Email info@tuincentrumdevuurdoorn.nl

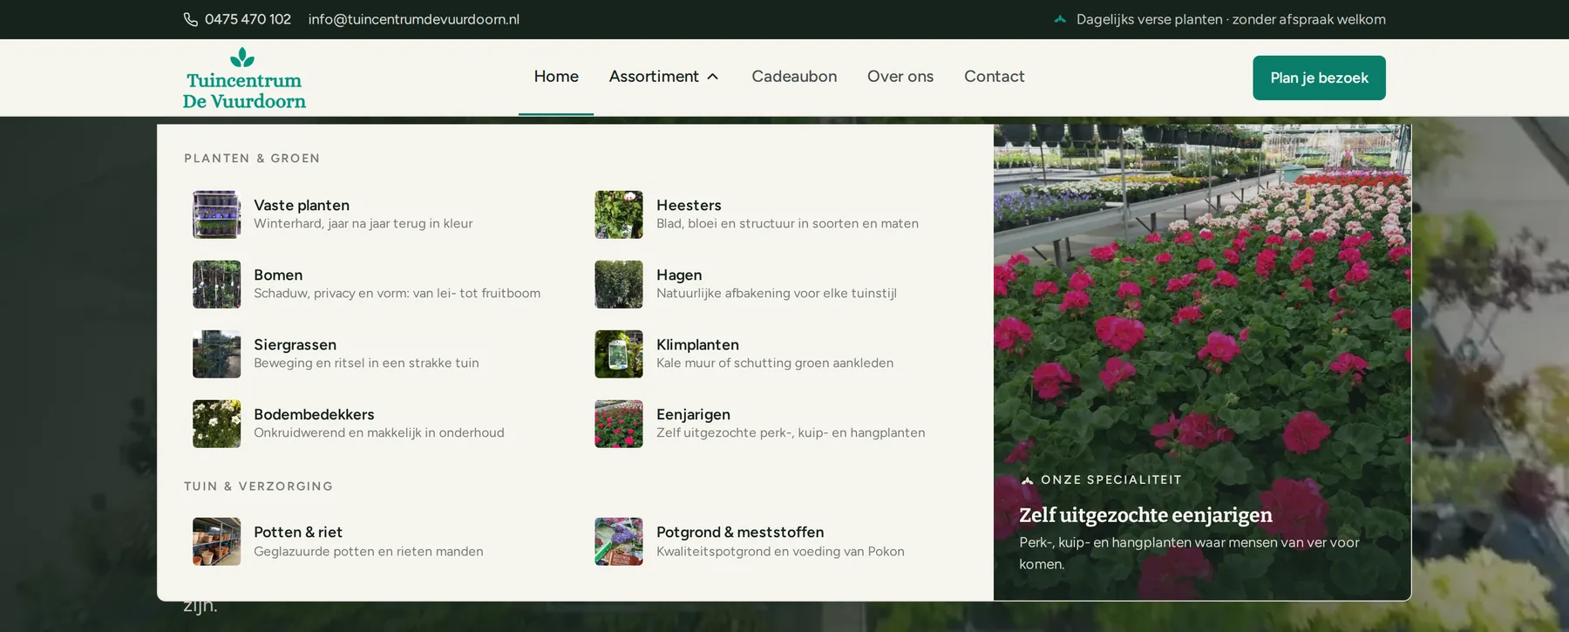click(x=414, y=19)
